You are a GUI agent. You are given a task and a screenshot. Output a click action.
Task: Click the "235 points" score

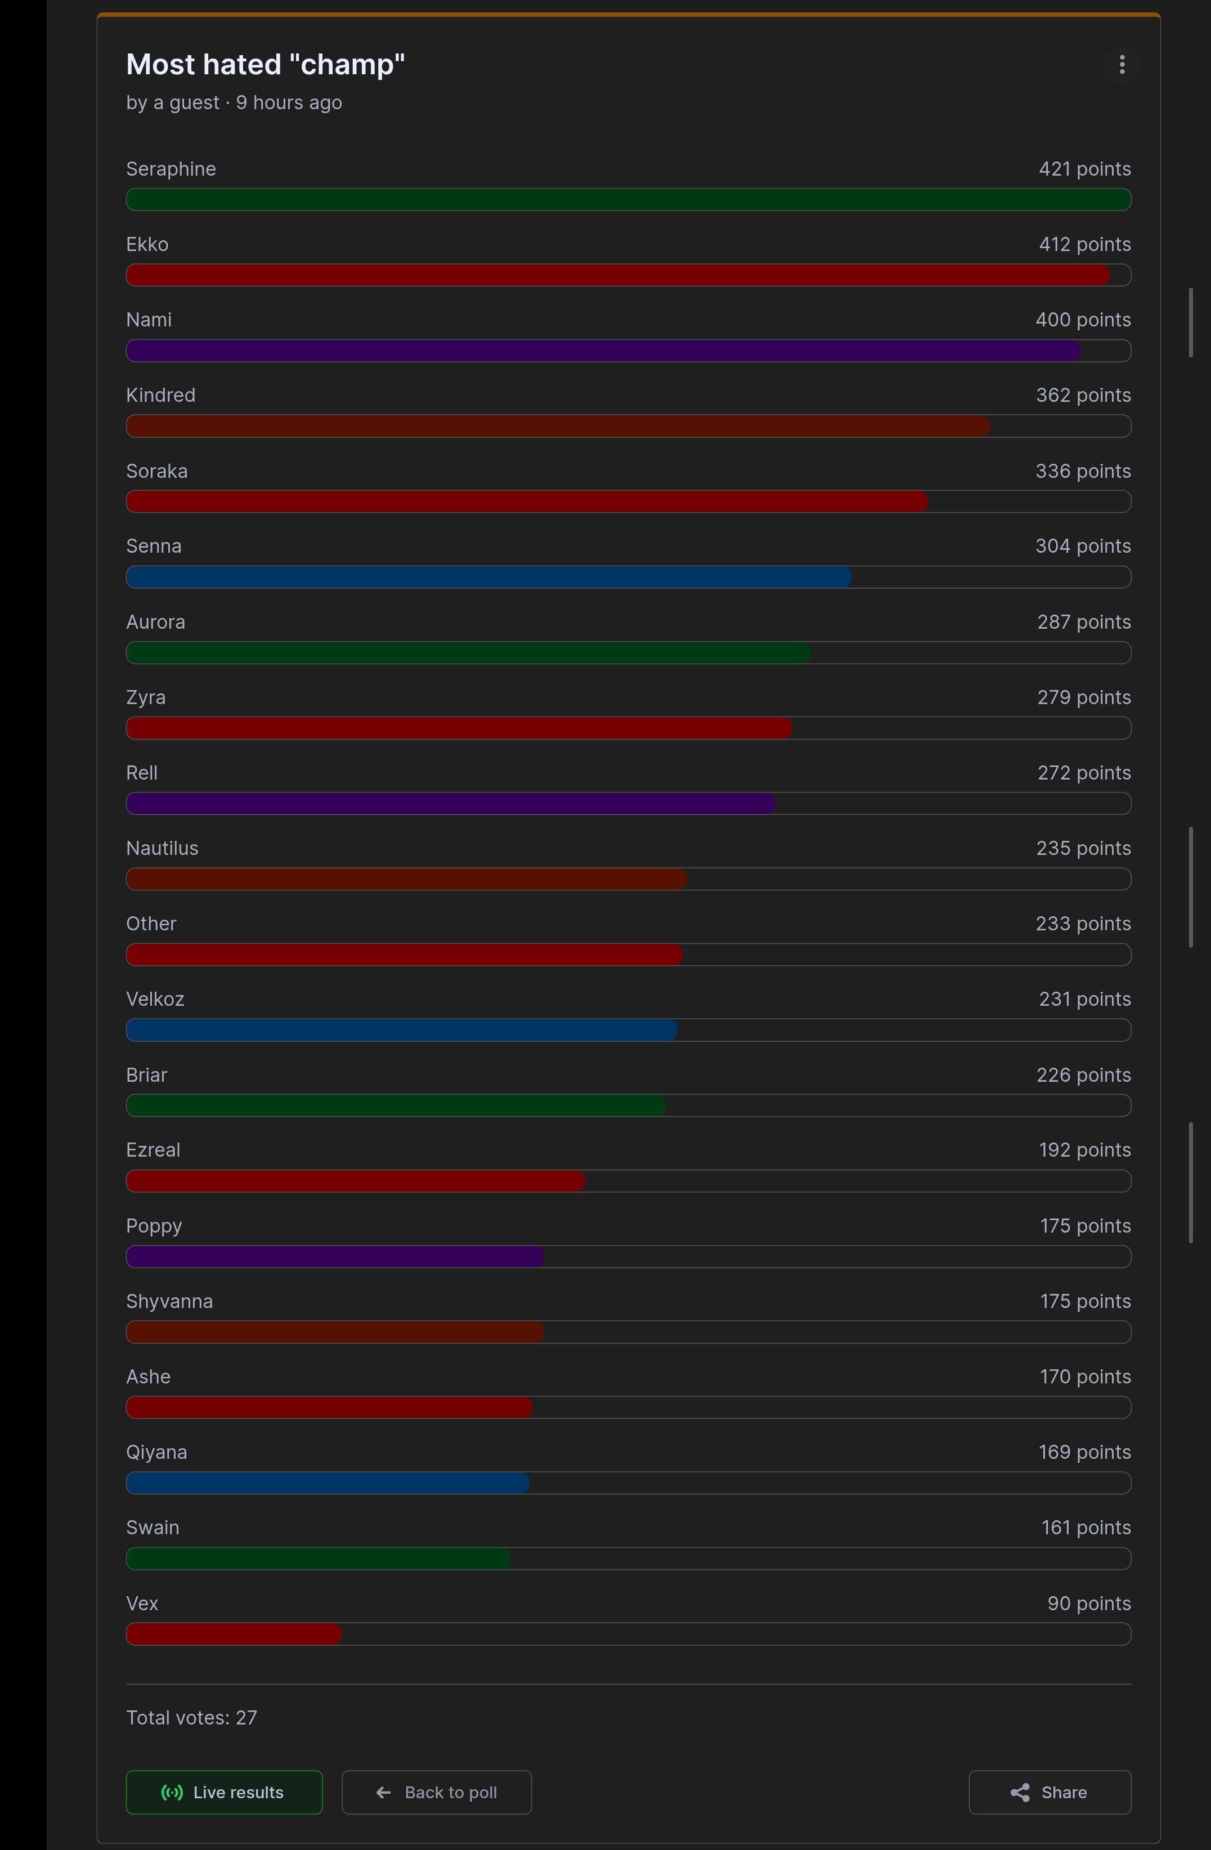pos(1083,848)
